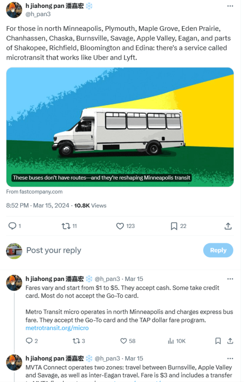Share the main microtransit tweet
The image size is (244, 382).
pyautogui.click(x=228, y=226)
